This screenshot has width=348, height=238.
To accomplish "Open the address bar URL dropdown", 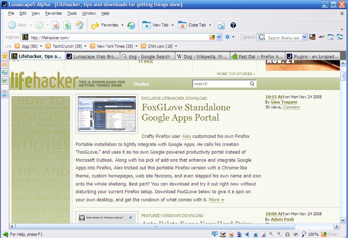I will [219, 37].
